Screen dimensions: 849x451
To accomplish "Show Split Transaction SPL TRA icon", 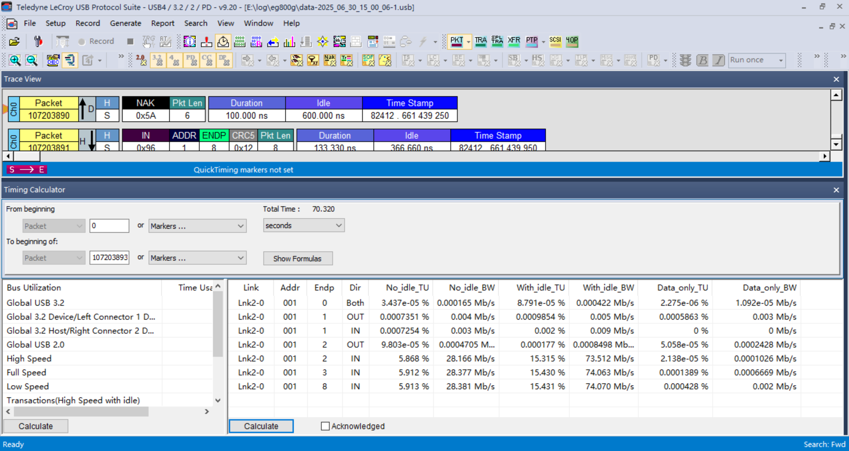I will pos(497,42).
